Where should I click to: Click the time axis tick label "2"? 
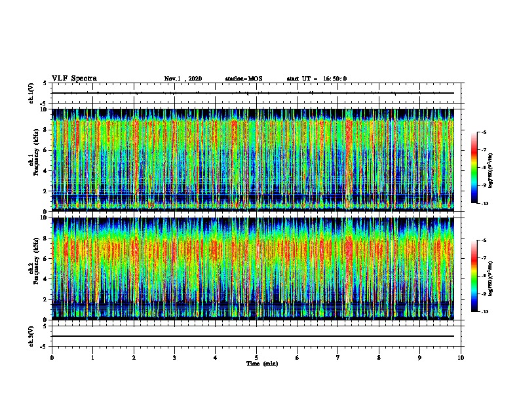(x=134, y=358)
